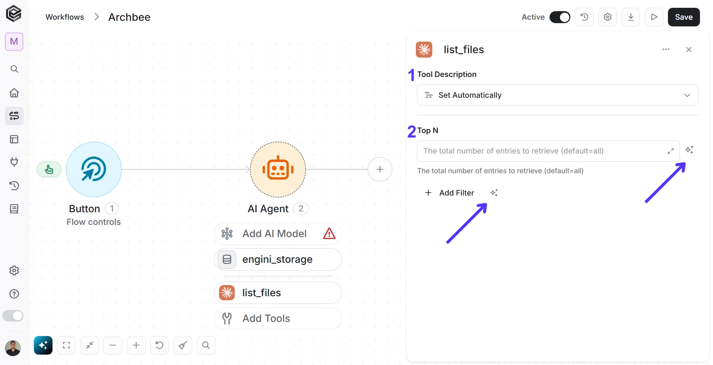The image size is (713, 365).
Task: Open the logs document icon in sidebar
Action: pos(14,209)
